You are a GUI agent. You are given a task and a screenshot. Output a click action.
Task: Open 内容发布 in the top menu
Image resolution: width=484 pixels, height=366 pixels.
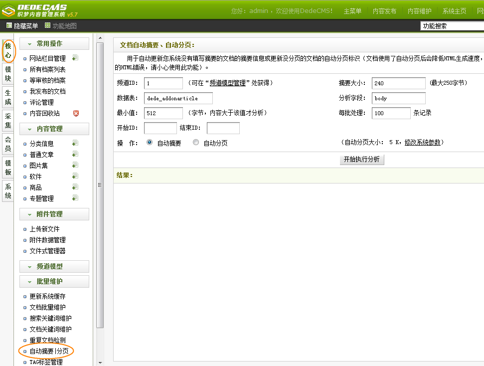click(384, 11)
